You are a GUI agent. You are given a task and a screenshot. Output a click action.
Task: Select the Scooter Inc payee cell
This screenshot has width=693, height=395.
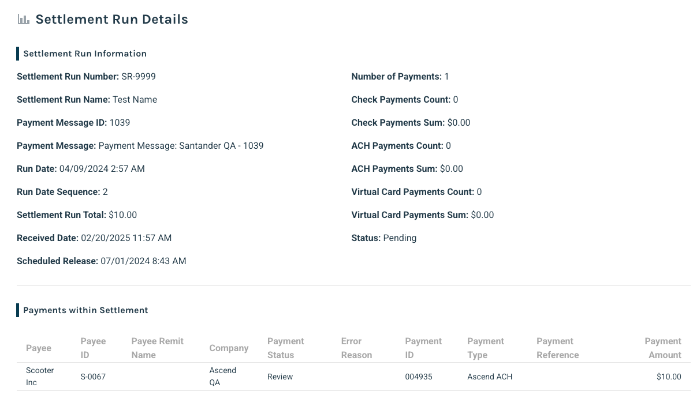point(40,377)
